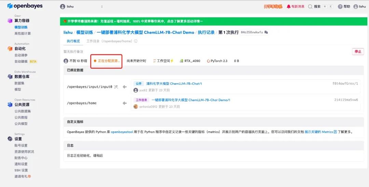The height and width of the screenshot is (187, 369).
Task: Switch to the 执行概览 tab
Action: coord(73,41)
